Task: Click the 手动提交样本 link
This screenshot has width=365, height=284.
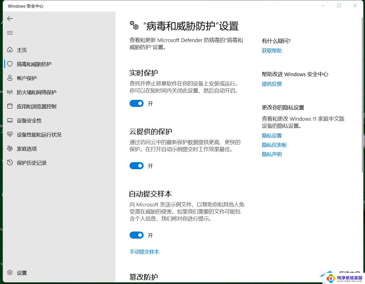Action: pos(144,252)
